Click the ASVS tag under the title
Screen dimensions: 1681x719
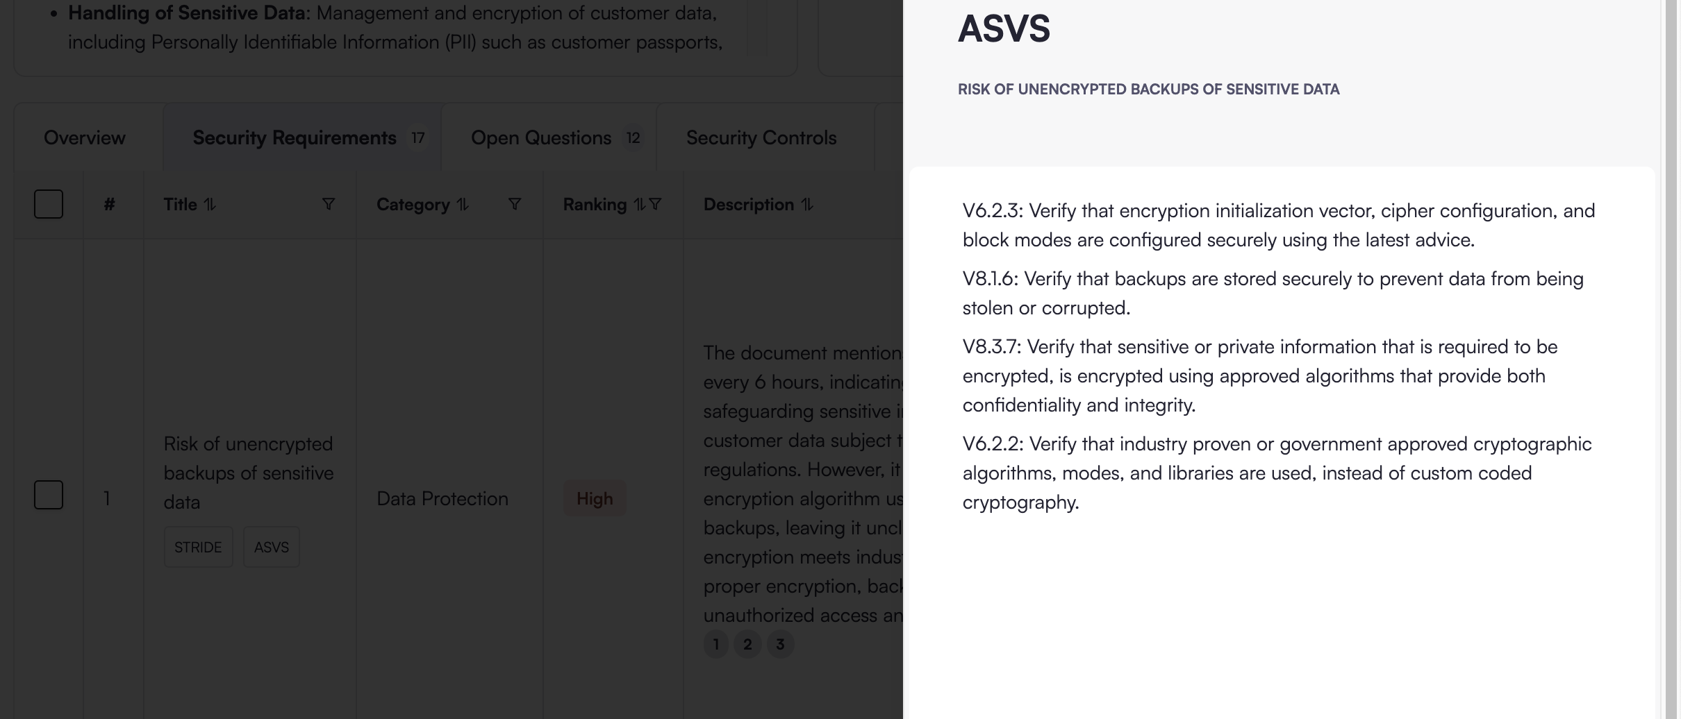[x=272, y=547]
